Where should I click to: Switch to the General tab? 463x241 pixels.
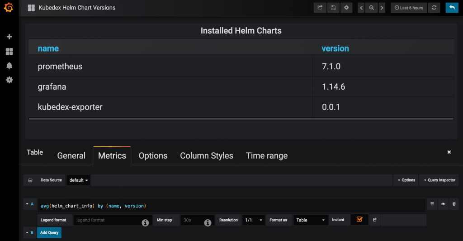(x=71, y=155)
